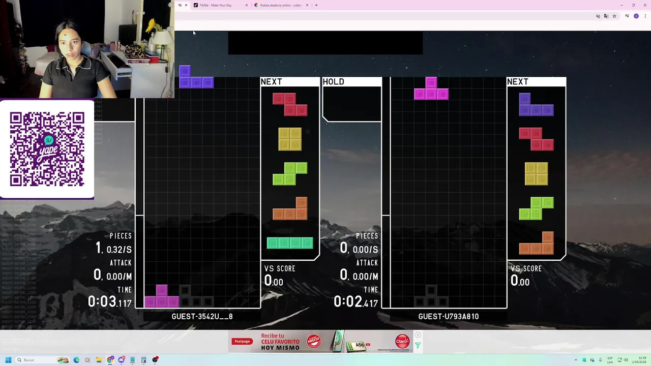651x366 pixels.
Task: Open the translate page icon in address bar
Action: tap(606, 16)
